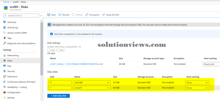Click the Security shield icon
Image resolution: width=220 pixels, height=101 pixels.
[5, 71]
